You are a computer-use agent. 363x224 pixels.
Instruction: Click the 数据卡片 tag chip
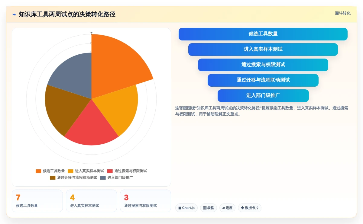250,208
